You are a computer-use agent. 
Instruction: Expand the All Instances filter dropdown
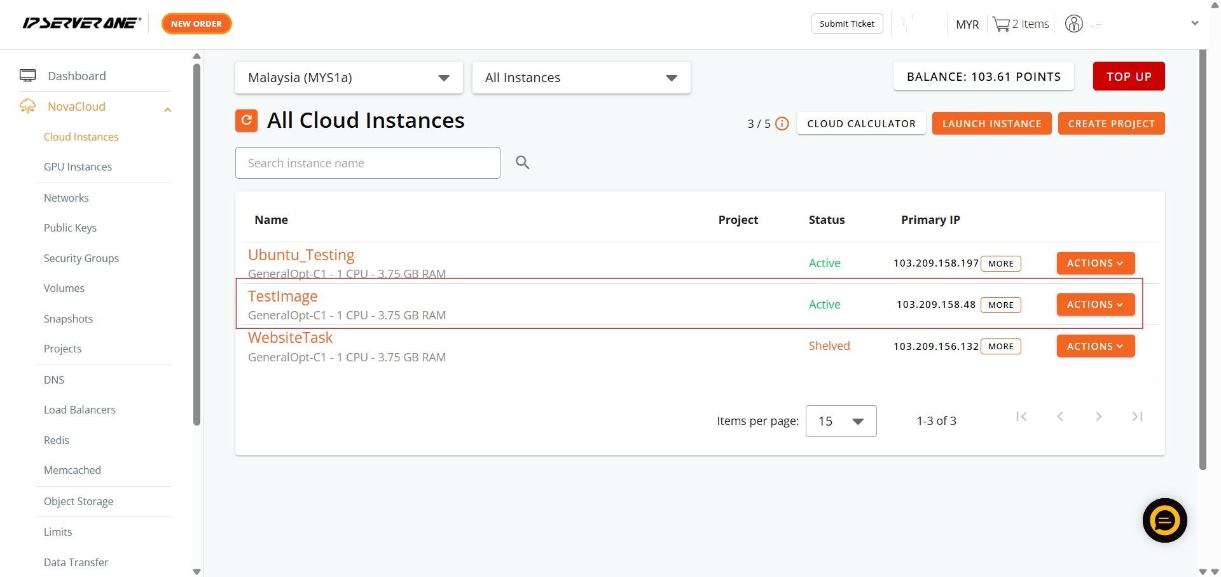click(581, 78)
